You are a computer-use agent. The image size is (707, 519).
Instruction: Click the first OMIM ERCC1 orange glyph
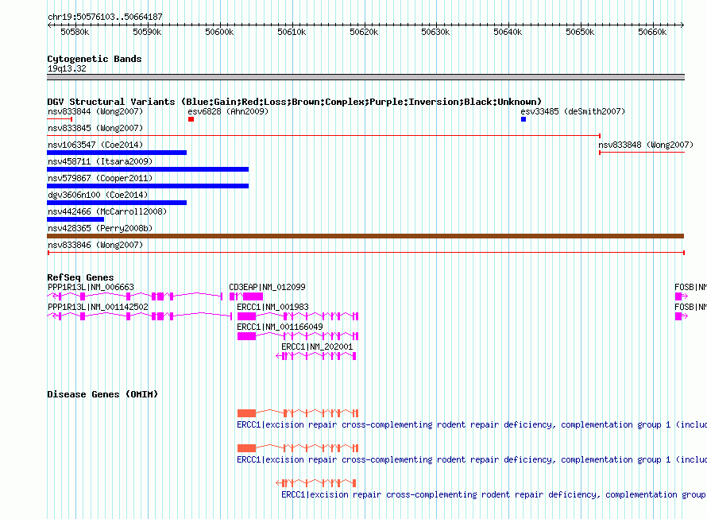pyautogui.click(x=298, y=413)
